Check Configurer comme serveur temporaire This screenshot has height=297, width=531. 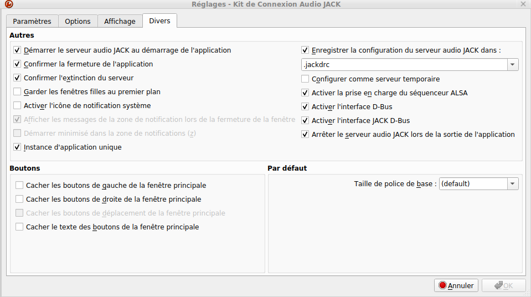coord(305,79)
